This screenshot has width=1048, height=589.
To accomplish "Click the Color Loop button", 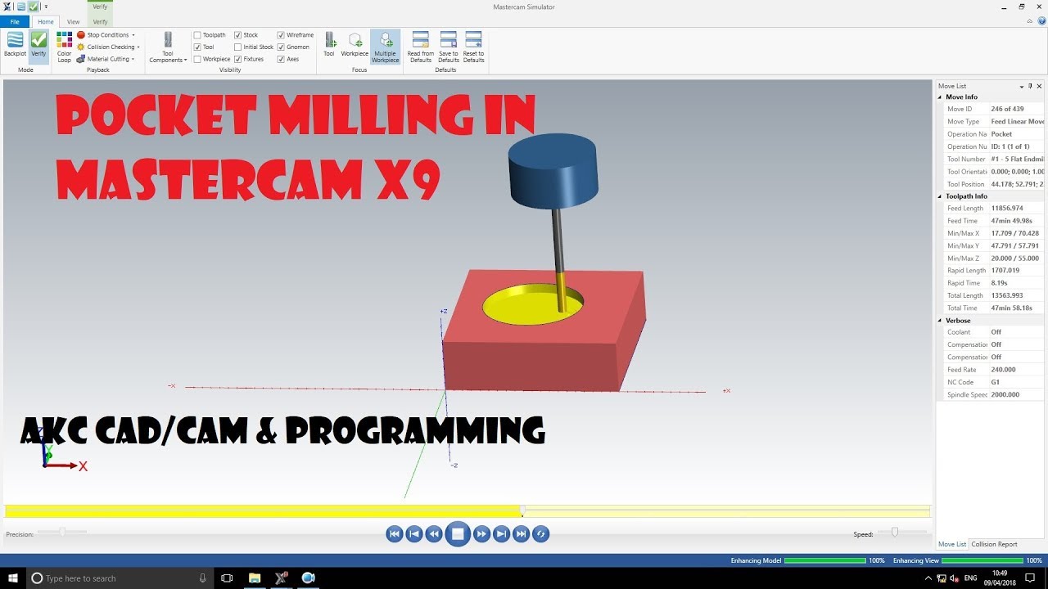I will point(64,47).
